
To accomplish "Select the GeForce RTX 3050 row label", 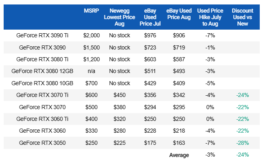I will pyautogui.click(x=42, y=143).
